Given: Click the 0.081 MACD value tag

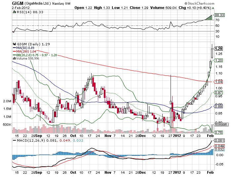Looking at the screenshot, I should click(219, 141).
